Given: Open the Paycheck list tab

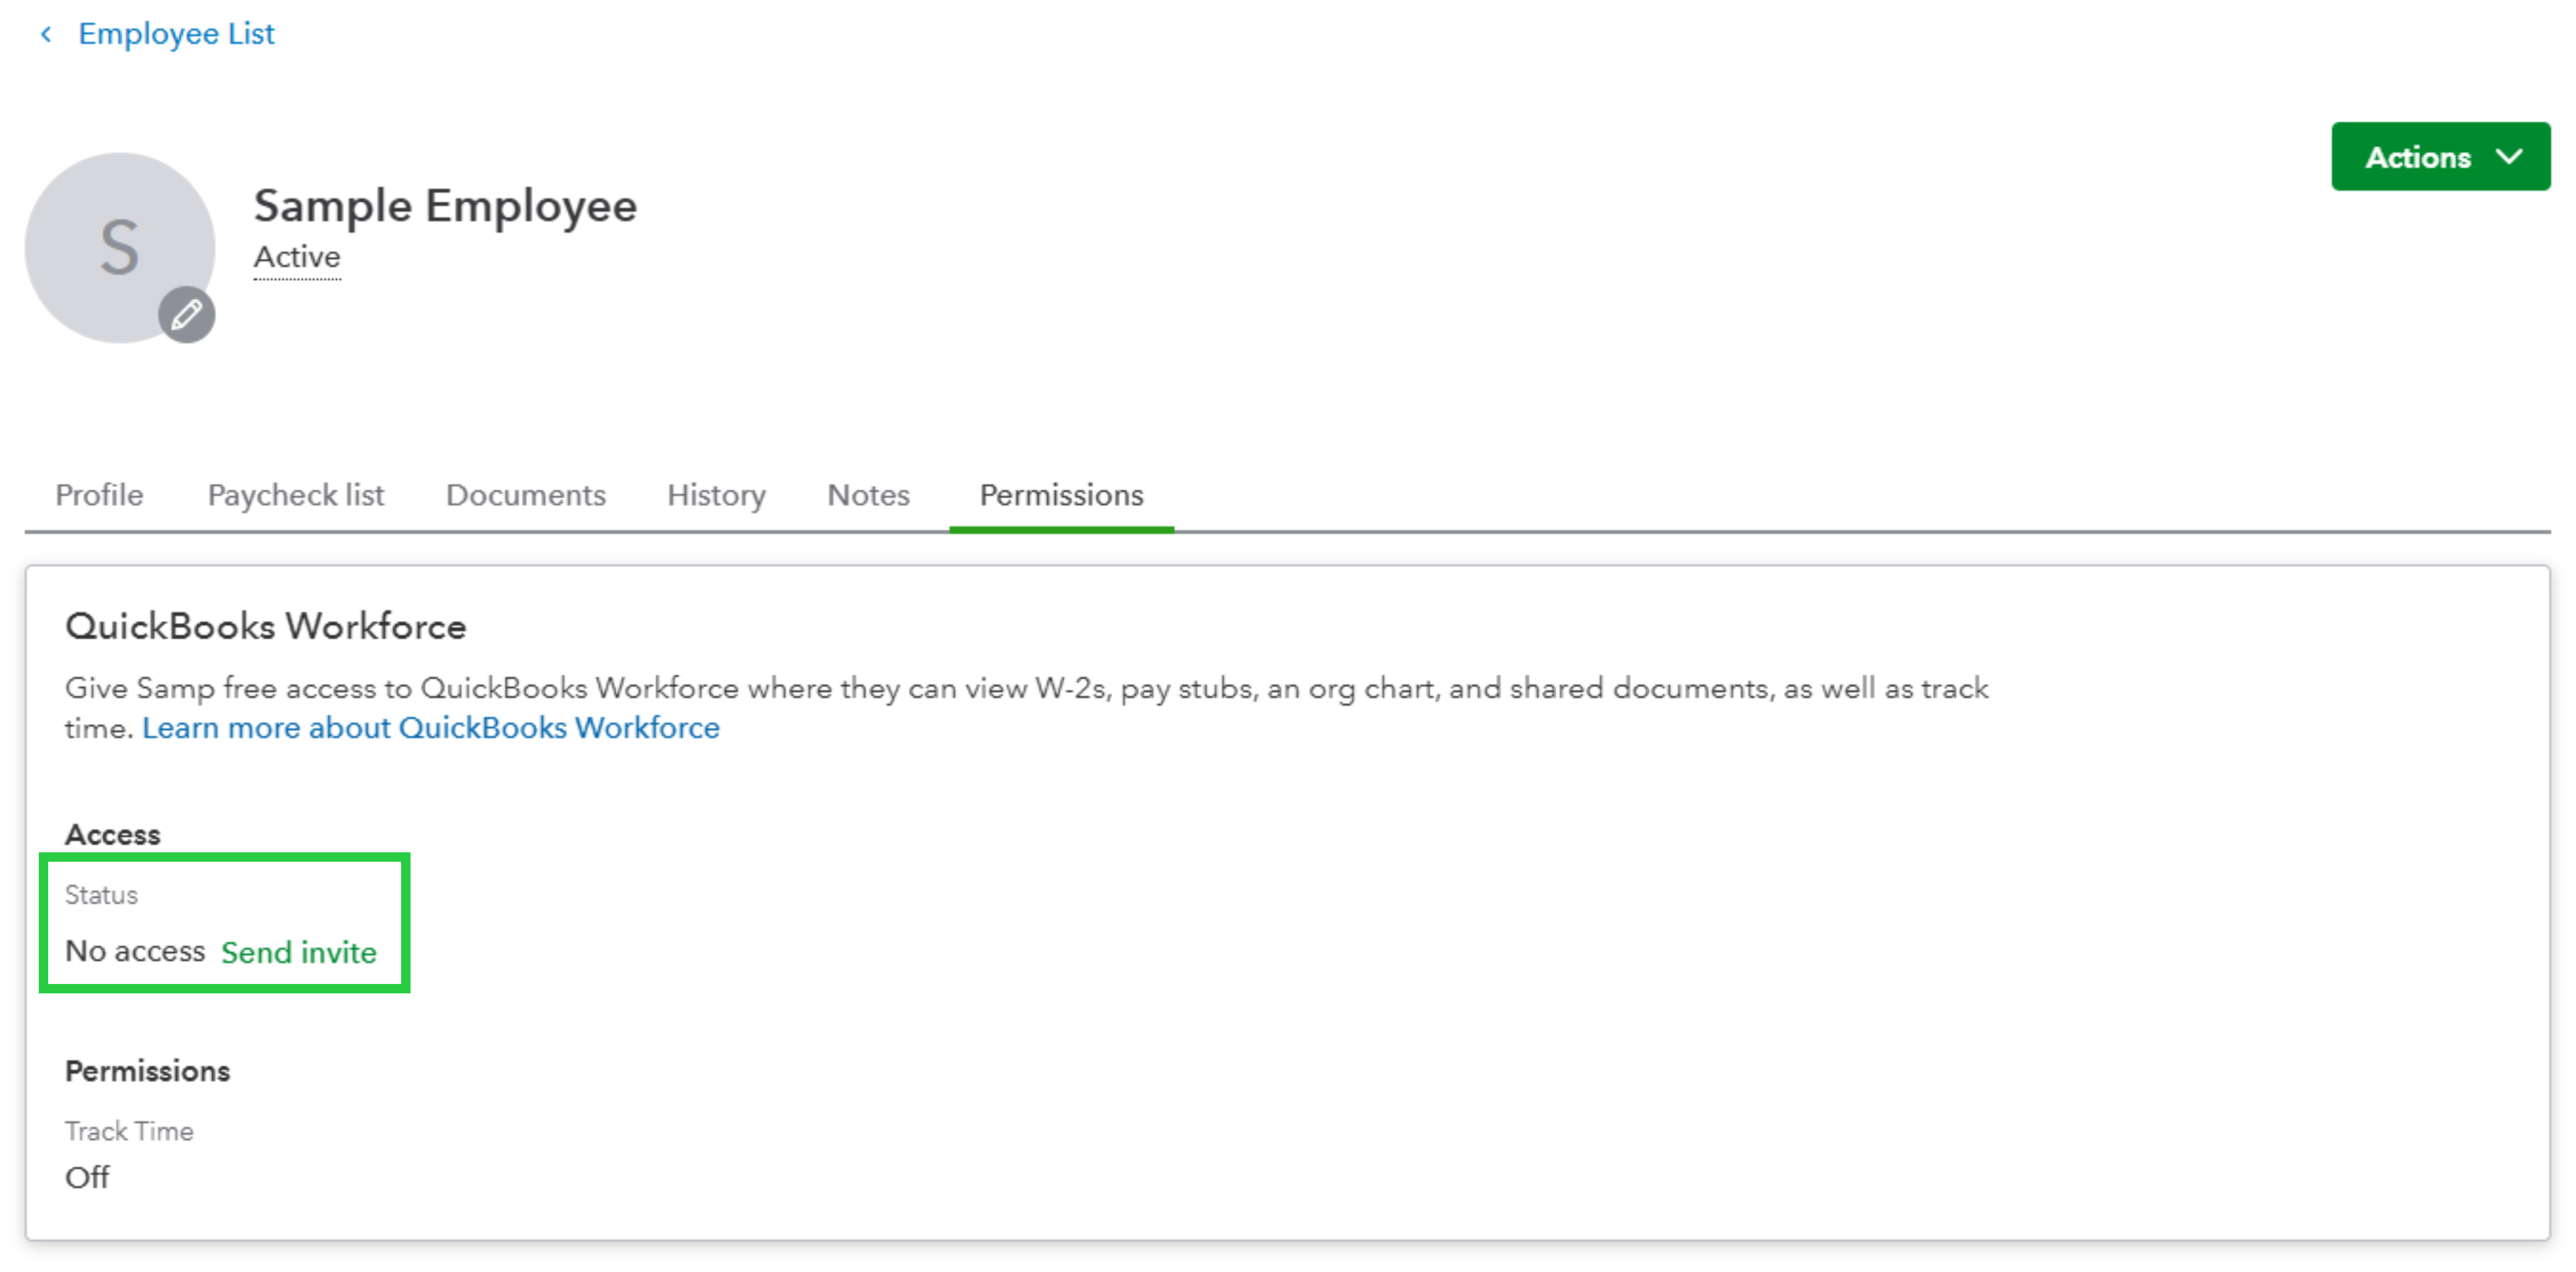Looking at the screenshot, I should [x=295, y=494].
